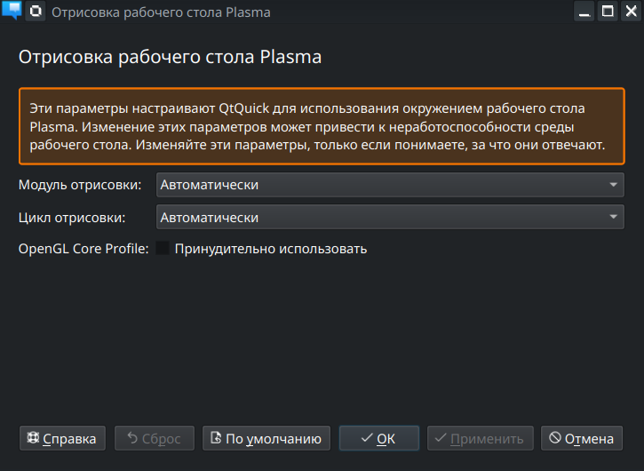Open the window menu icon in title bar
This screenshot has height=471, width=644.
point(12,11)
